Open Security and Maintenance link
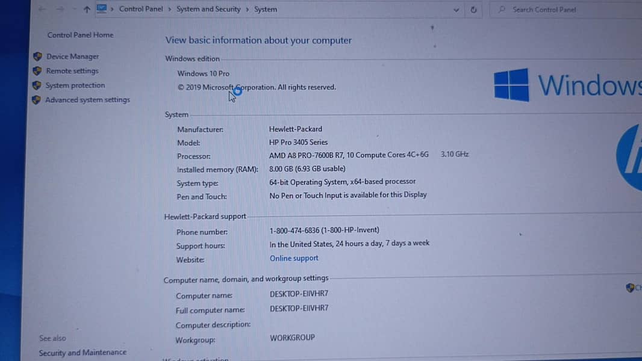This screenshot has width=642, height=361. coord(83,353)
